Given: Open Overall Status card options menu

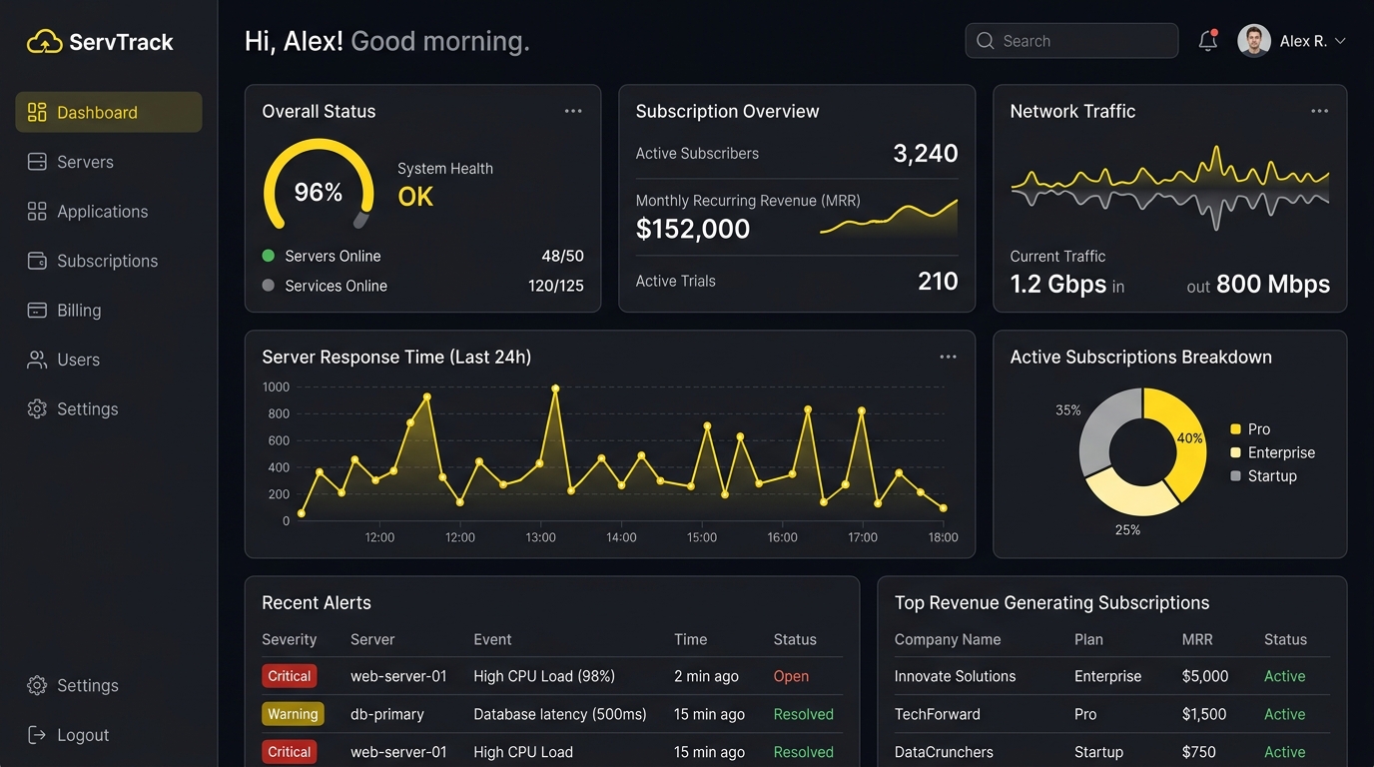Looking at the screenshot, I should 573,111.
